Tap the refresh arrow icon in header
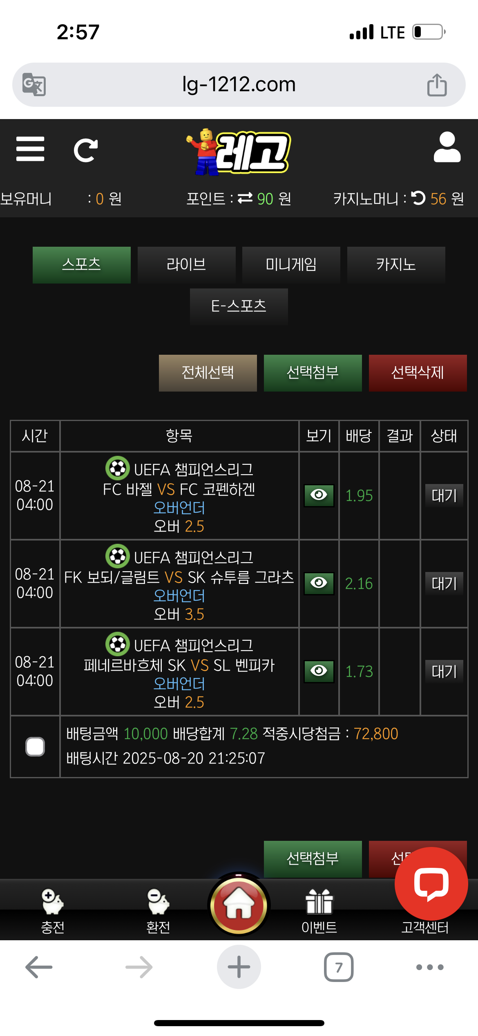Viewport: 478px width, 1036px height. click(x=86, y=150)
